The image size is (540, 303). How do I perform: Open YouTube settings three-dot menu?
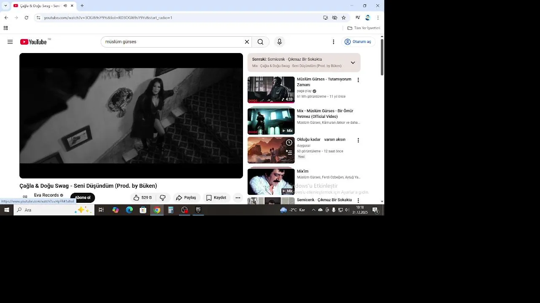tap(333, 42)
